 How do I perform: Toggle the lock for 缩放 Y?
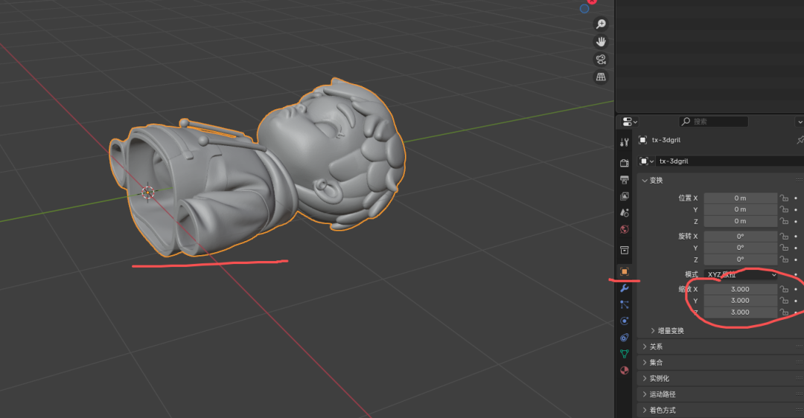coord(784,300)
